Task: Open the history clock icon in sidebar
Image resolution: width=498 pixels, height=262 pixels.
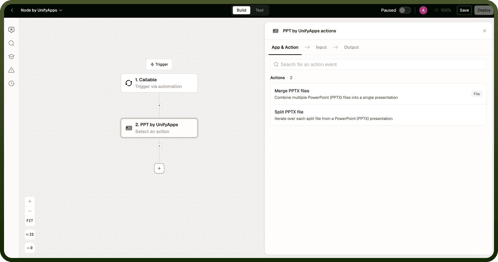Action: point(11,83)
